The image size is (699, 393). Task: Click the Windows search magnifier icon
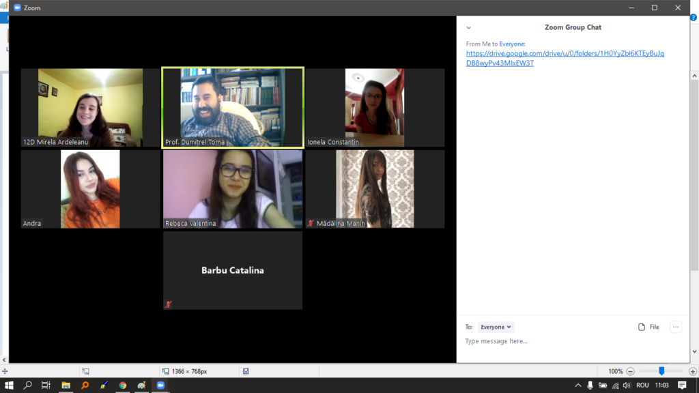(28, 385)
